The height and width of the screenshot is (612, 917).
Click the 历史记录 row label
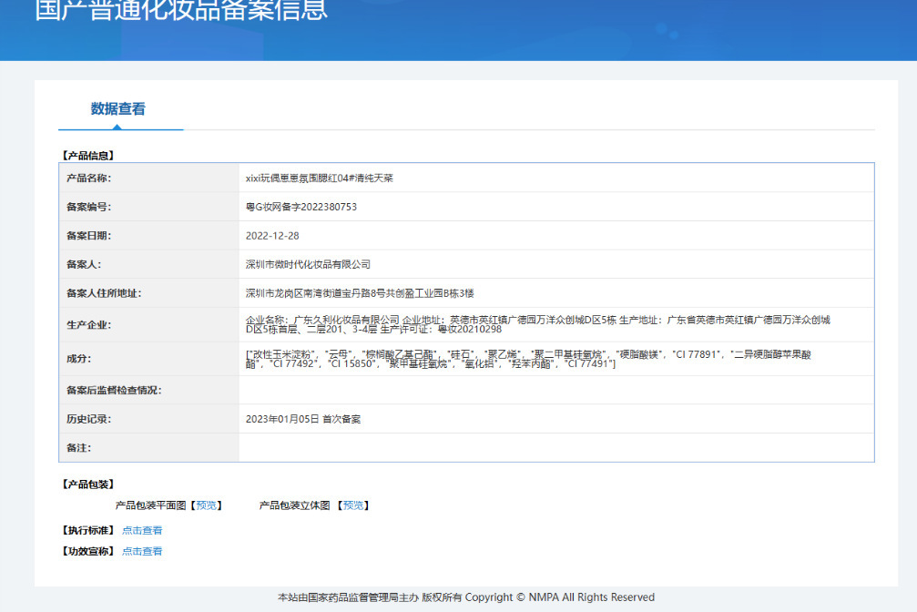(89, 419)
